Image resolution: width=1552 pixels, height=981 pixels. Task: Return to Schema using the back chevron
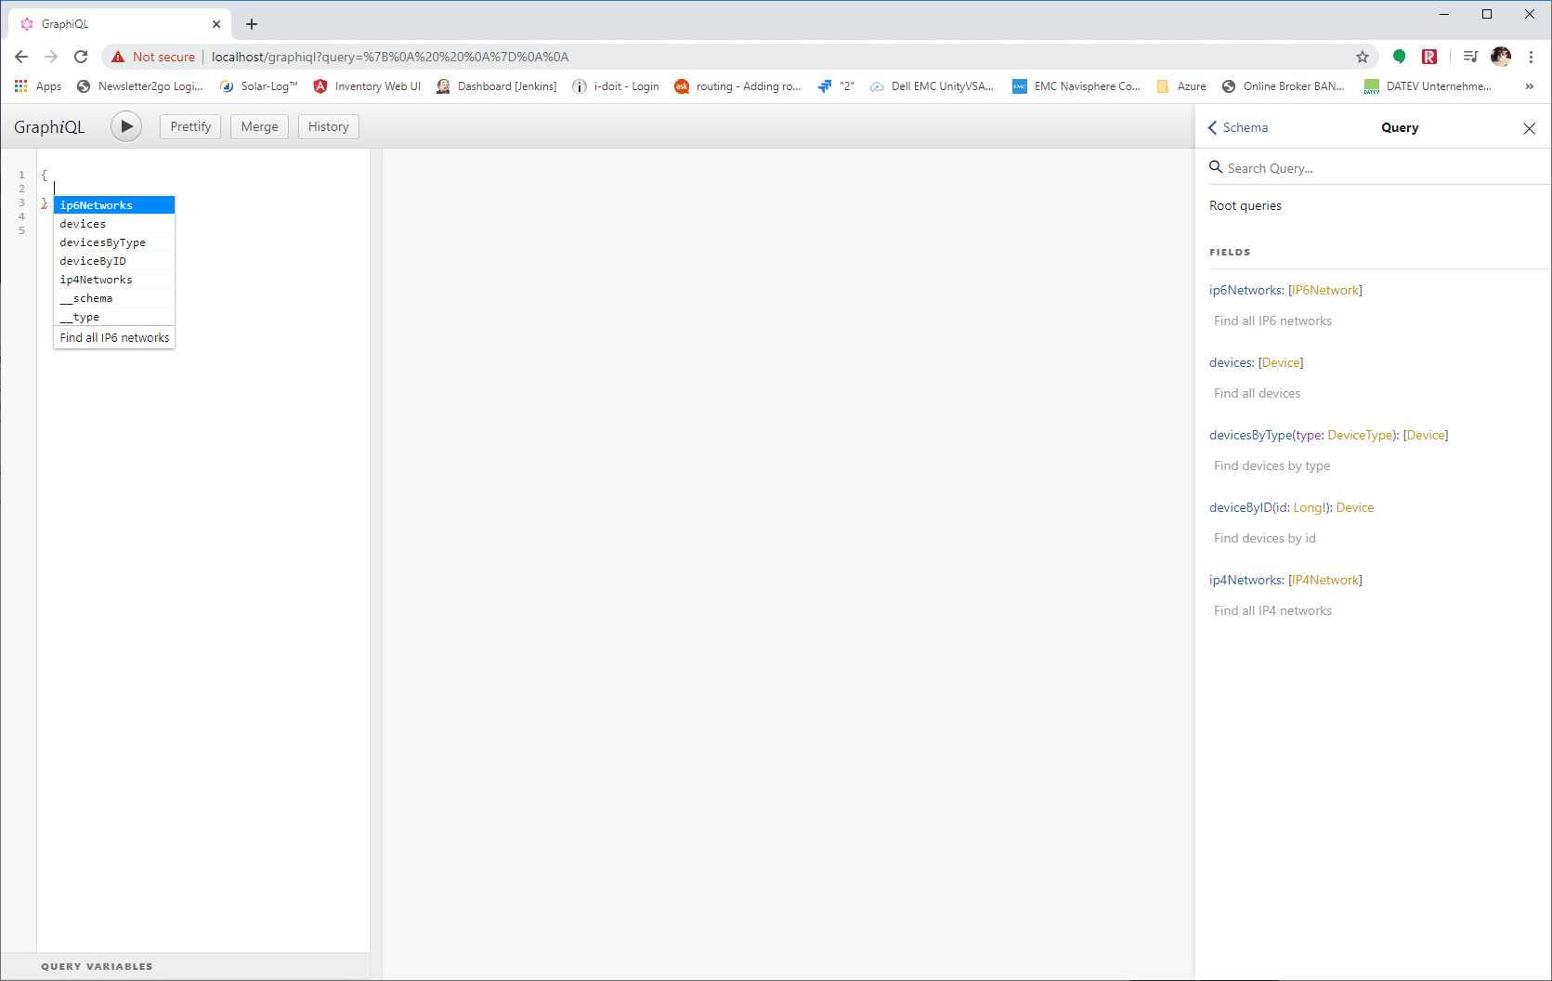(x=1212, y=127)
